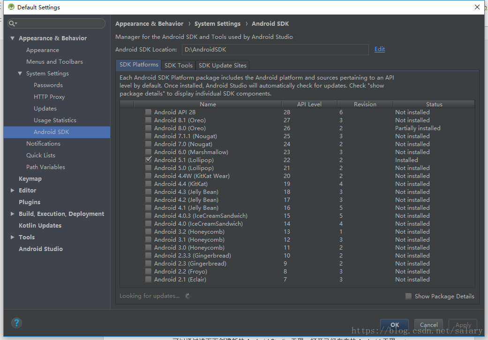
Task: Select the 'Android 2.2 (Froyo)' row name
Action: click(180, 271)
